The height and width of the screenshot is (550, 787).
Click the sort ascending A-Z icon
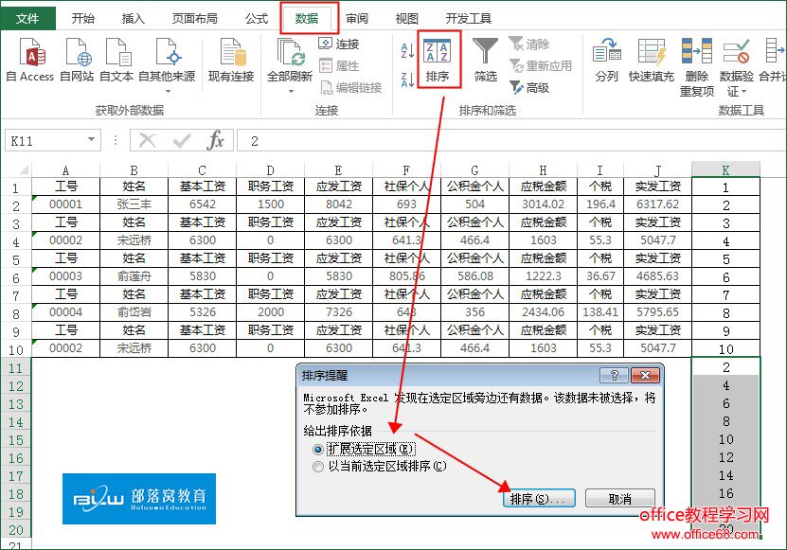click(407, 50)
